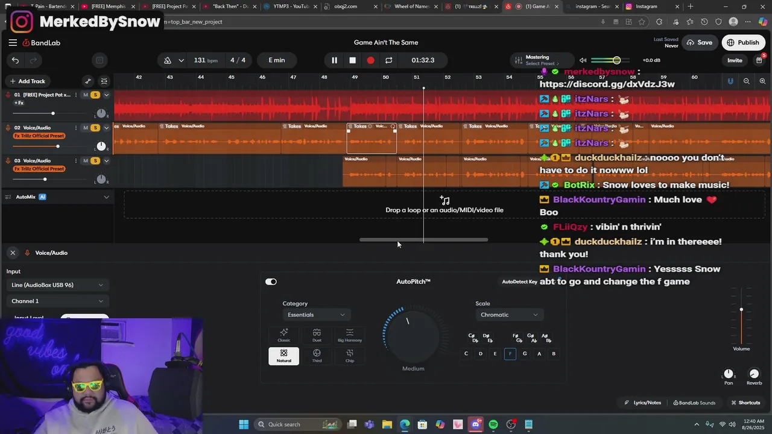Image resolution: width=772 pixels, height=434 pixels.
Task: Solo track 01 with the S button
Action: click(x=95, y=95)
